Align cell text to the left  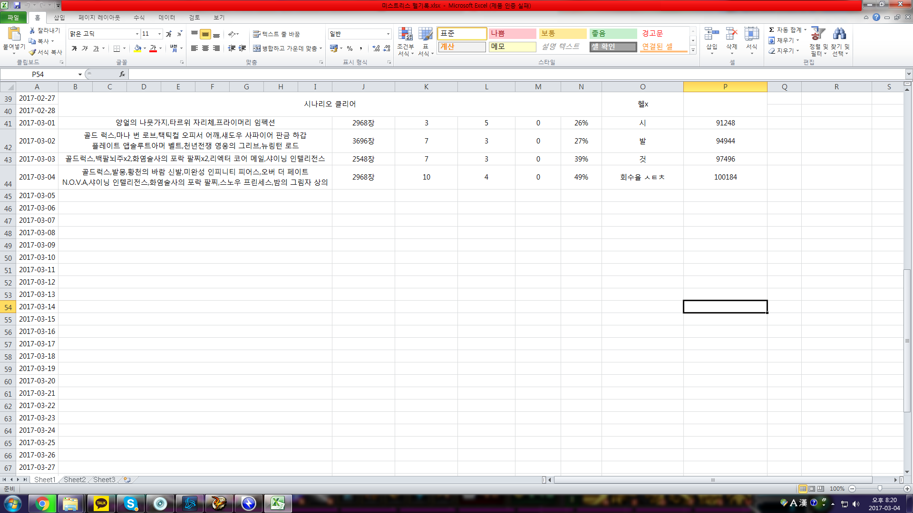(x=194, y=48)
